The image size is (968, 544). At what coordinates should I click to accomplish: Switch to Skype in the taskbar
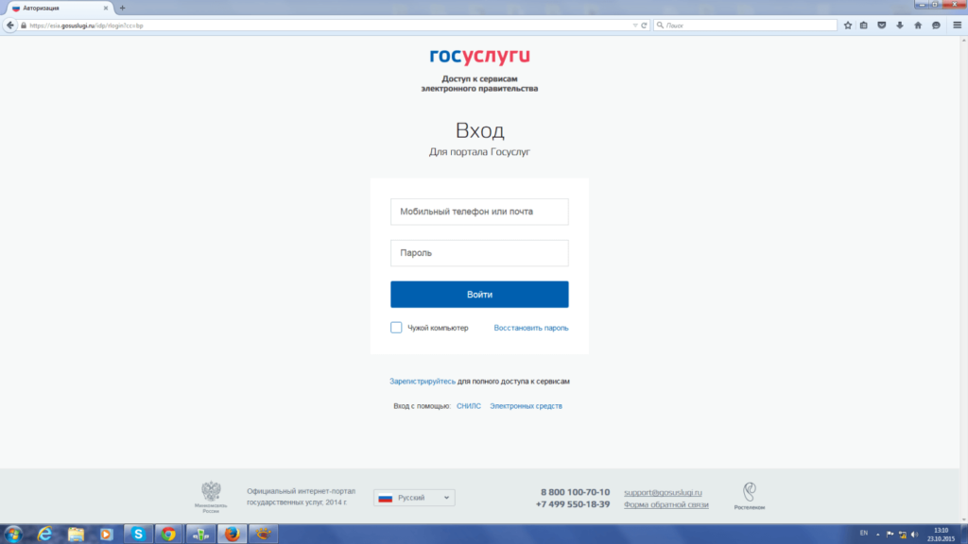pyautogui.click(x=138, y=535)
